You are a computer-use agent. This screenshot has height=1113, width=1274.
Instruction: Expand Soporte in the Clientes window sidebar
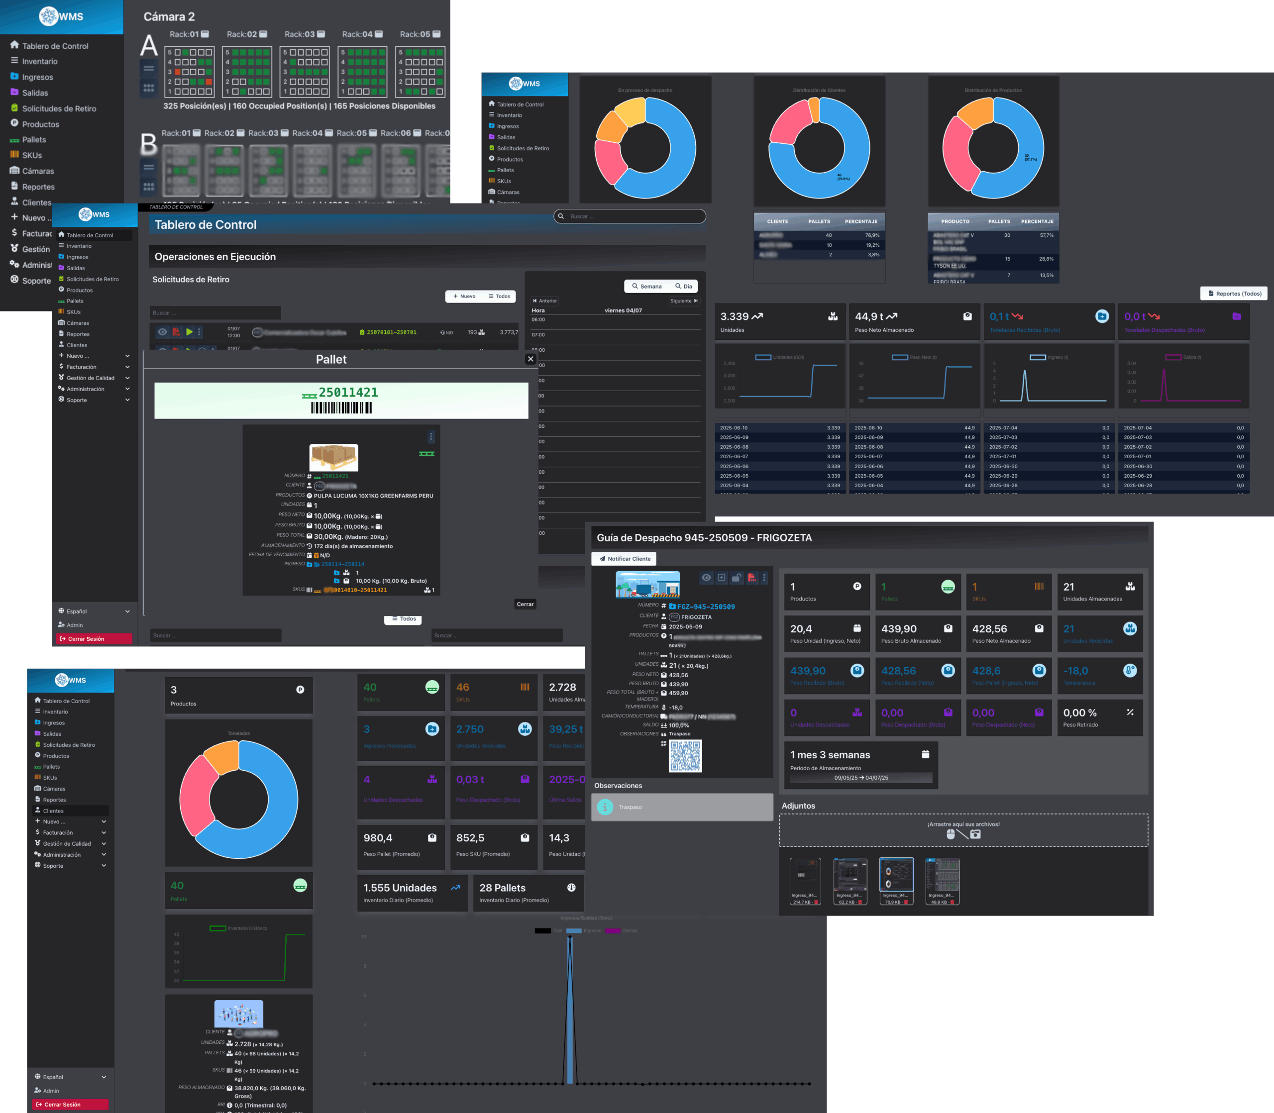(x=71, y=866)
